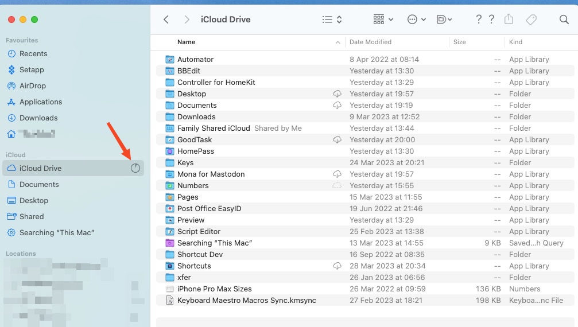Select iCloud Drive in the sidebar
Viewport: 578px width, 327px height.
[x=73, y=168]
